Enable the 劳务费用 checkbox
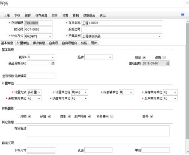This screenshot has height=155, width=189. coord(112,116)
